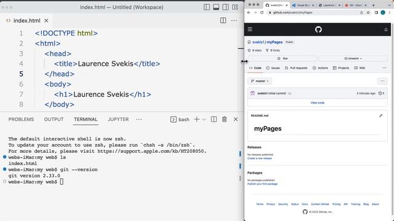Open the svekis1 owner link
394x221 pixels.
pyautogui.click(x=259, y=42)
